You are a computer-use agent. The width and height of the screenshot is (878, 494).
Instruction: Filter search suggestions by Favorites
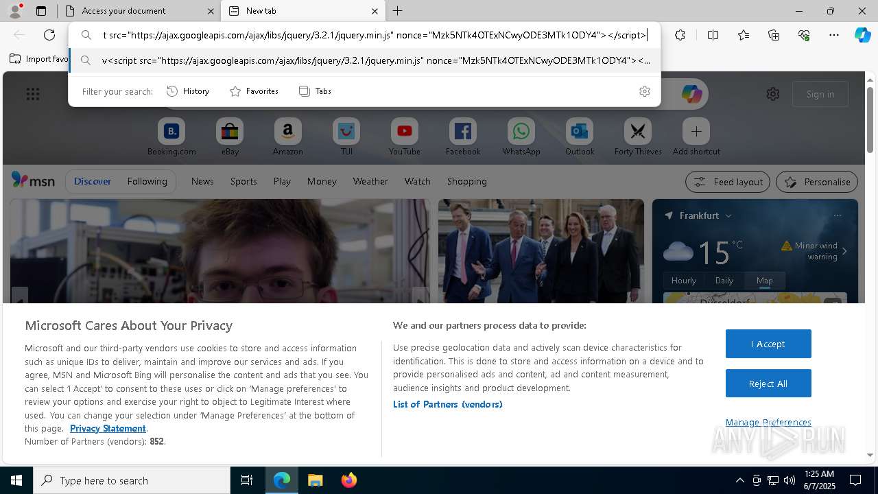[x=254, y=91]
